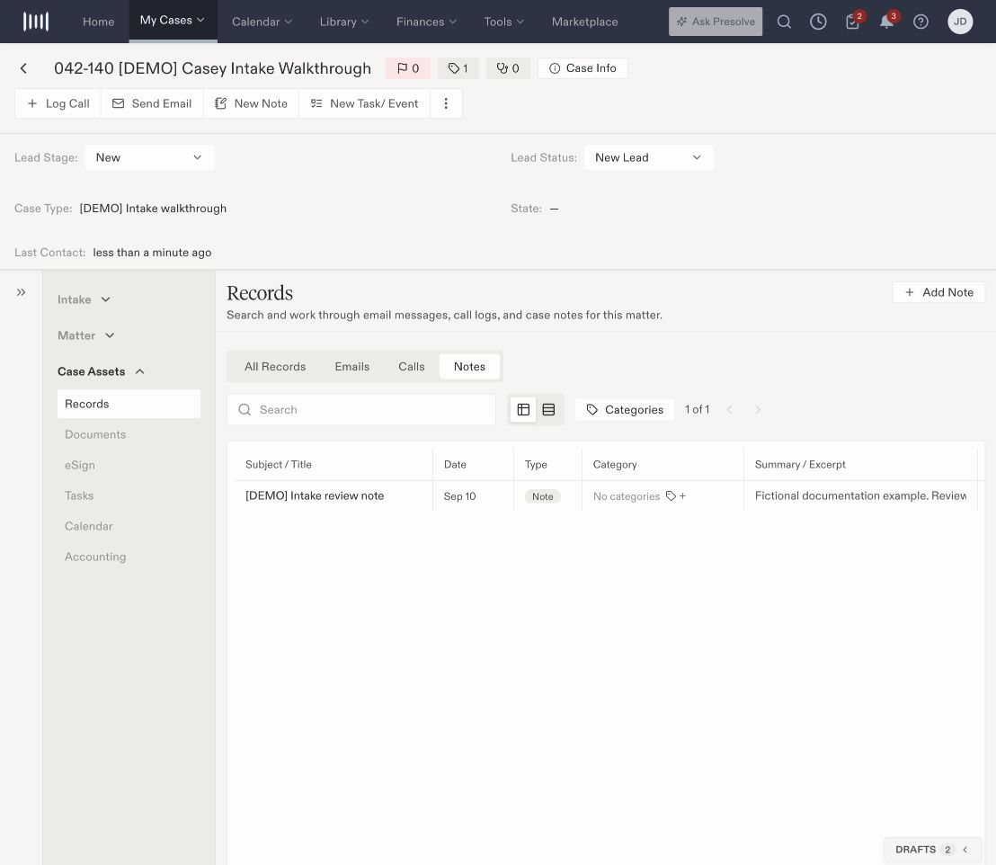
Task: Open more actions three-dot menu
Action: pos(446,103)
